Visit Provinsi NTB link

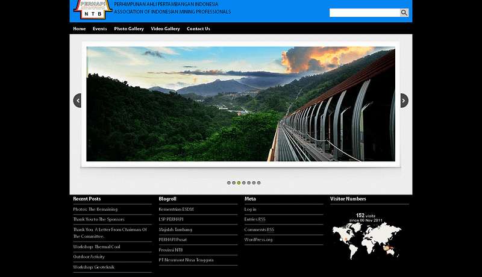(171, 250)
